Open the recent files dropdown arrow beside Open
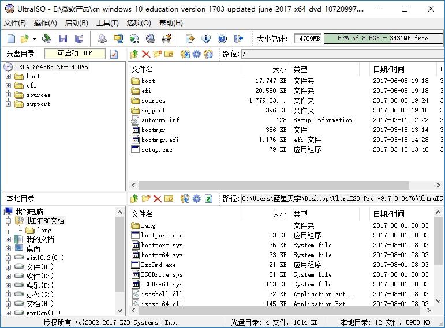This screenshot has height=328, width=445. click(x=34, y=39)
